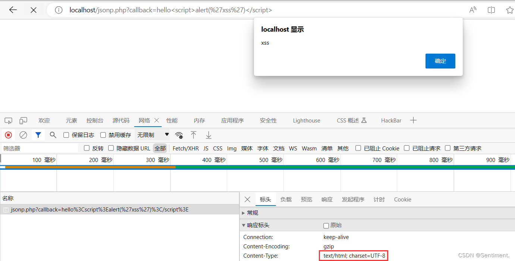
Task: Open the immersive reader book icon
Action: click(x=492, y=10)
